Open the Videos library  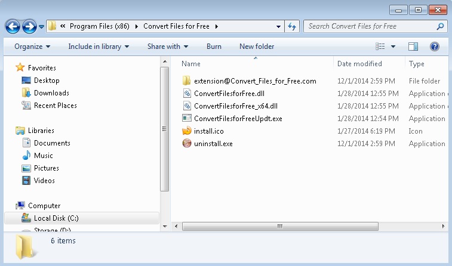pyautogui.click(x=44, y=181)
